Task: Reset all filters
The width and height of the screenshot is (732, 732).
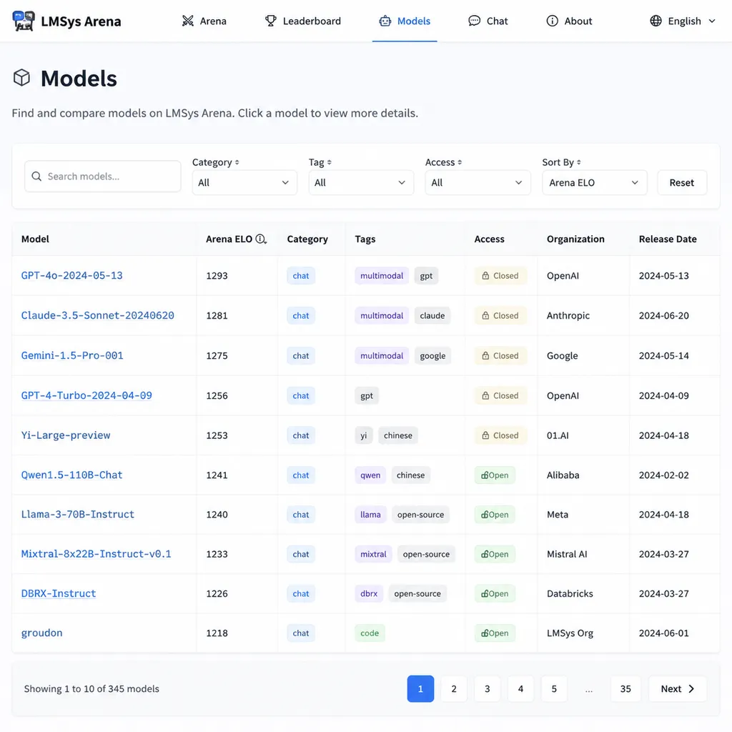Action: (x=681, y=182)
